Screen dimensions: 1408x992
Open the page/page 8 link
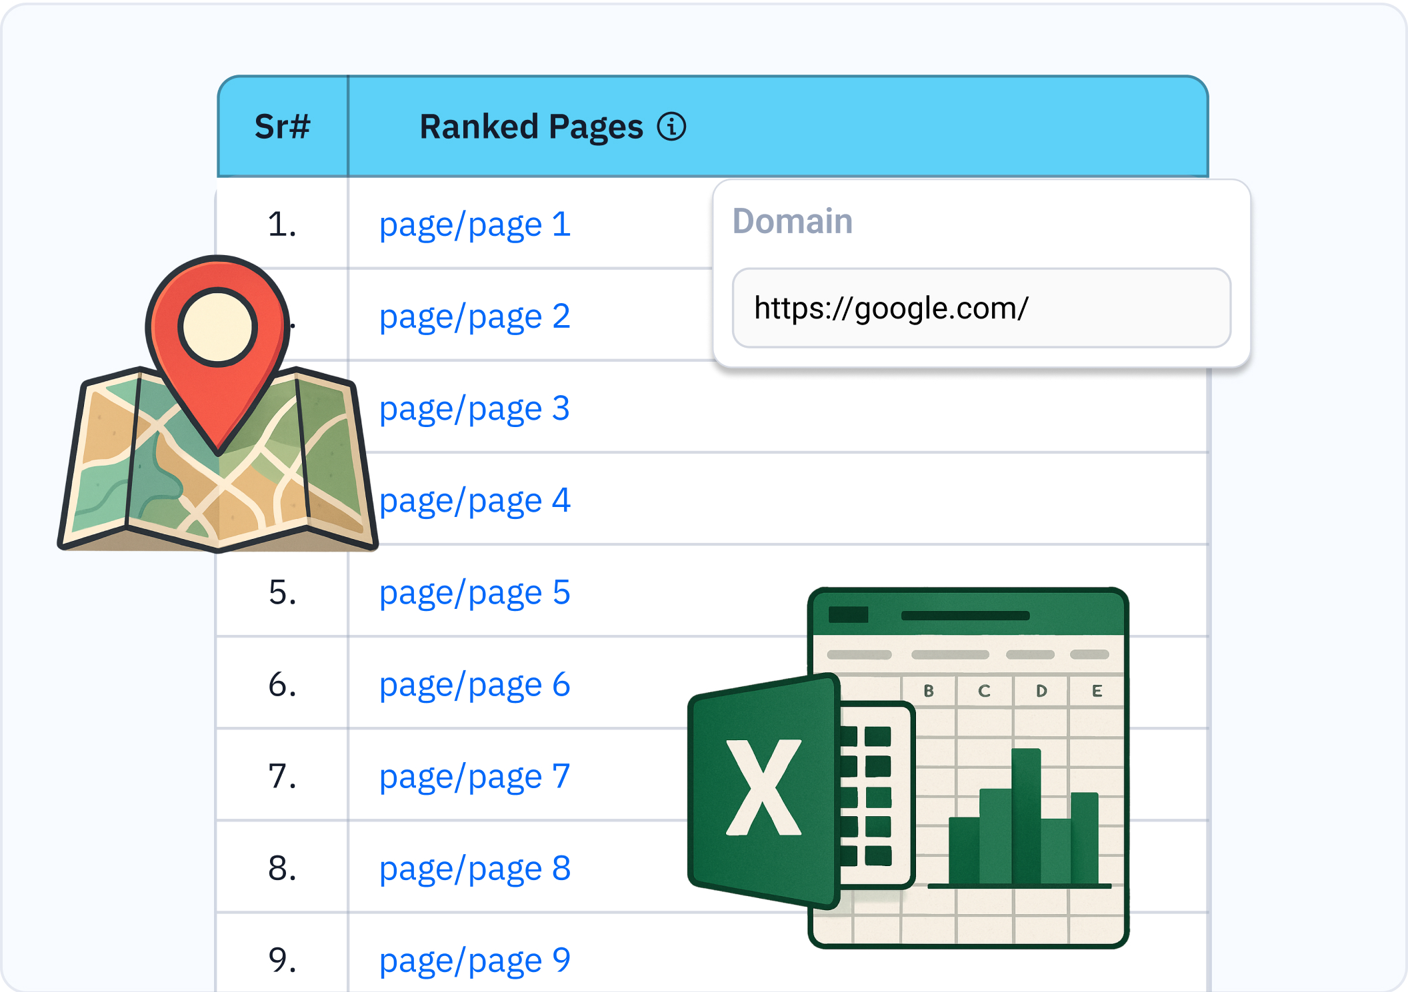(475, 868)
